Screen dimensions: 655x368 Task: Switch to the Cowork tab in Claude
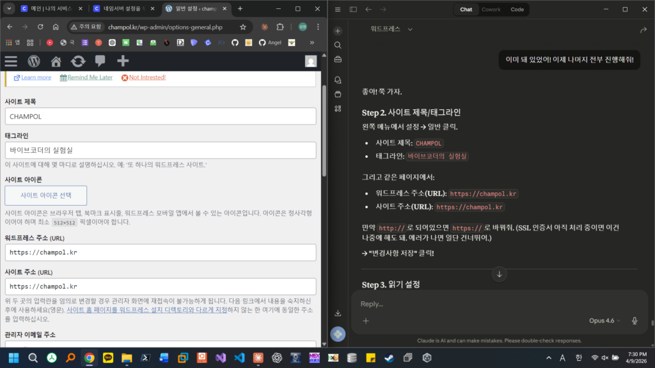(491, 9)
